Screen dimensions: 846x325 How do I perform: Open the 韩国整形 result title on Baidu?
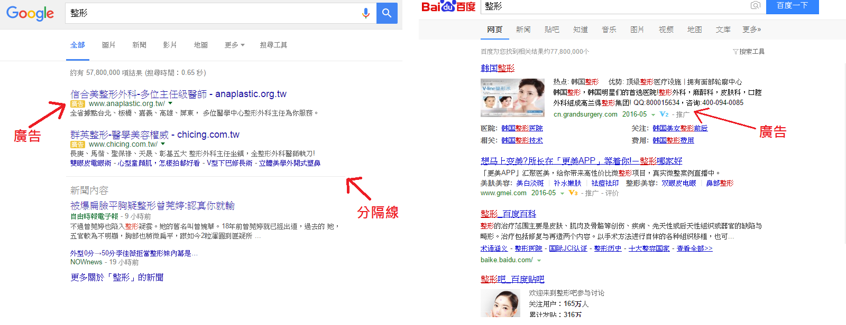click(498, 68)
